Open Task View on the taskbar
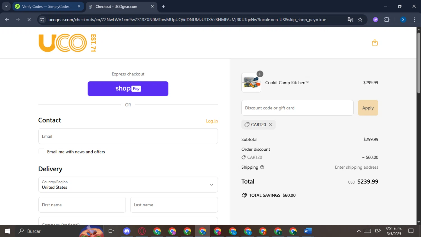The width and height of the screenshot is (421, 237). coord(111,231)
